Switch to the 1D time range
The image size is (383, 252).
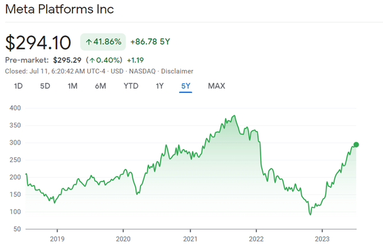pos(18,86)
